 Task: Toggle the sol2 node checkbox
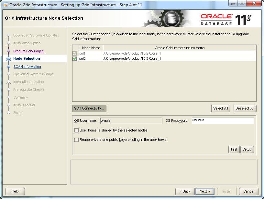(x=75, y=59)
